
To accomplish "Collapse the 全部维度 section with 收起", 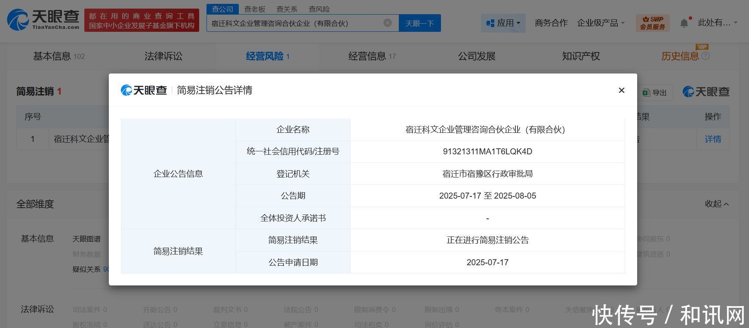I will point(716,204).
